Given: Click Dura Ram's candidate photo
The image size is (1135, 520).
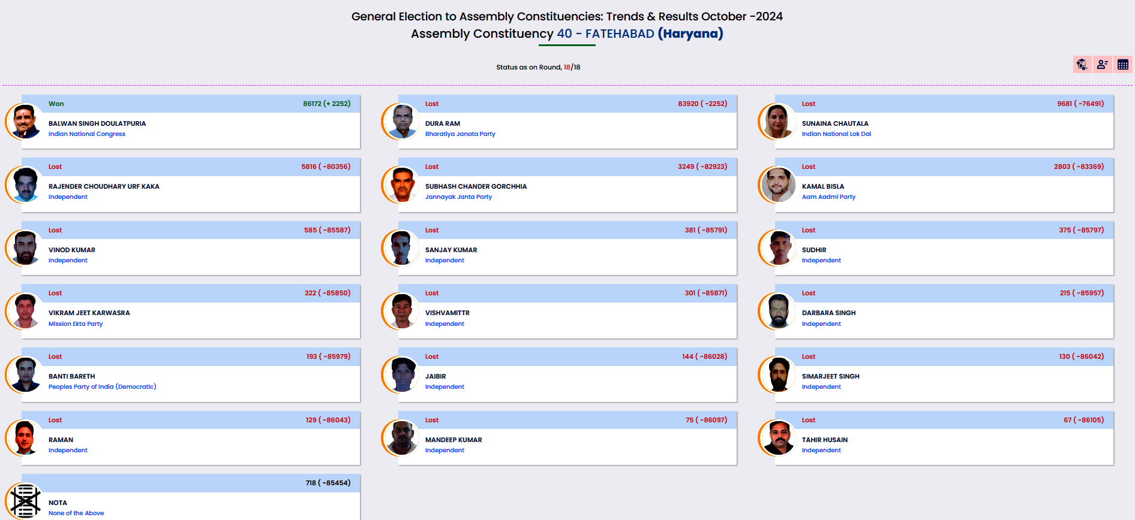Looking at the screenshot, I should [402, 121].
